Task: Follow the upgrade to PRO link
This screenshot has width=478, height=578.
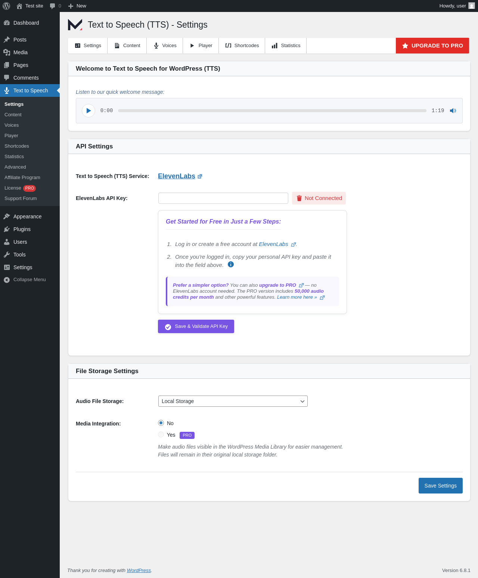Action: pyautogui.click(x=277, y=285)
